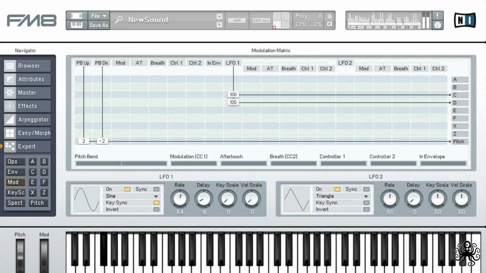The image size is (486, 273).
Task: Adjust the LFO 2 Vel Scale knob
Action: (x=461, y=199)
